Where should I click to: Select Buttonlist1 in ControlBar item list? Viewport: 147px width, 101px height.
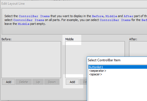[x=118, y=67]
